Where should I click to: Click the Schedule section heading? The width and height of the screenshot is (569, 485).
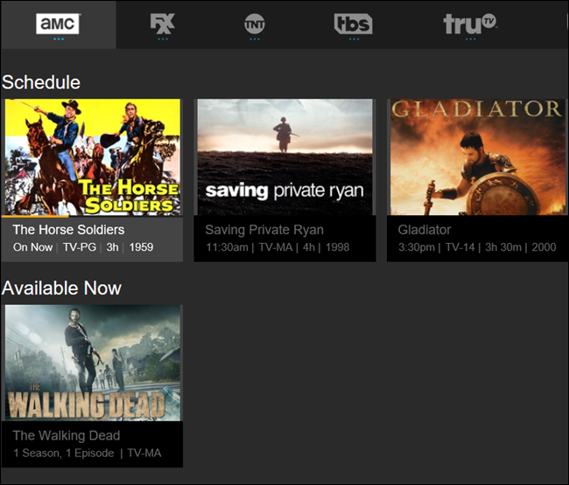41,82
